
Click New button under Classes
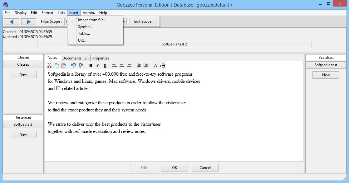click(23, 74)
